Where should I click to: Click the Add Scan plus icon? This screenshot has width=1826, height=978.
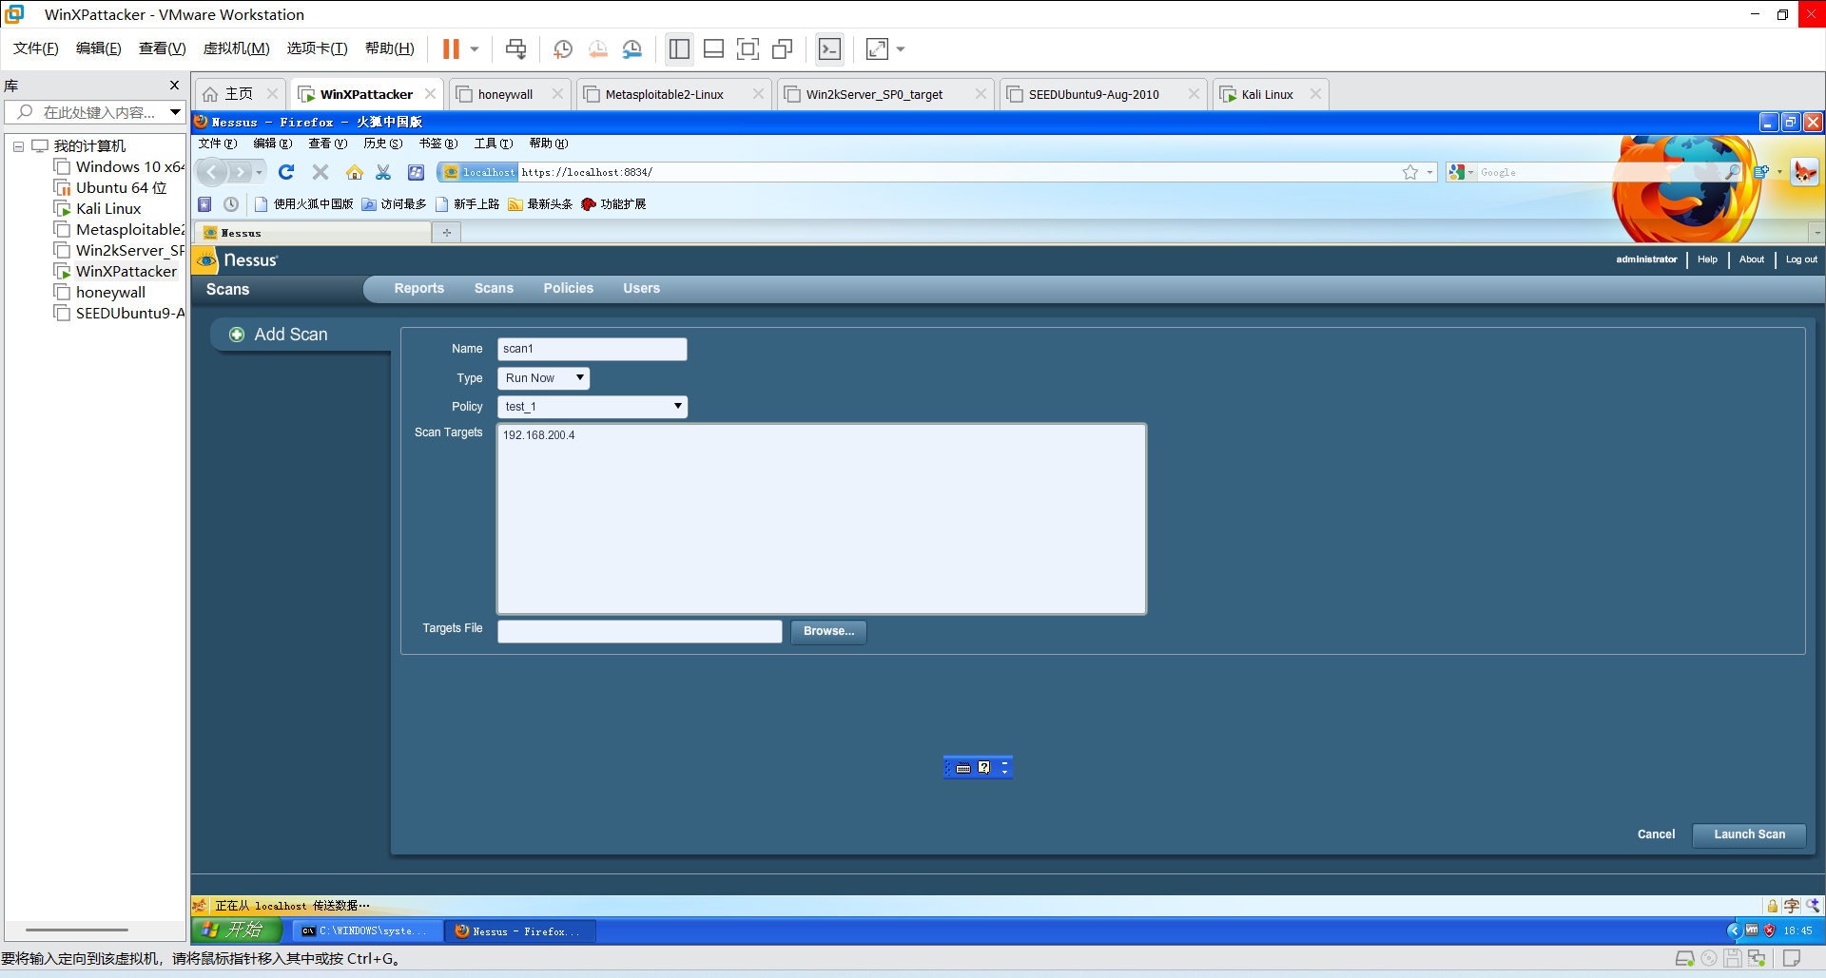(237, 335)
